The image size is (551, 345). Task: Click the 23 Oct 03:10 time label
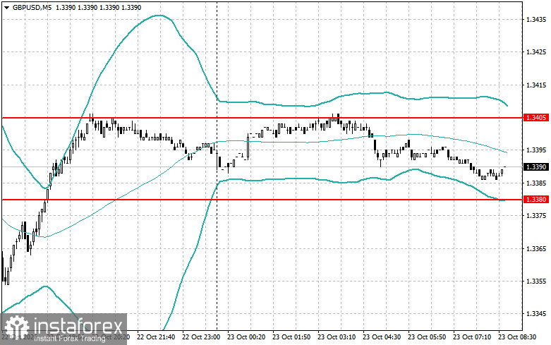[337, 337]
